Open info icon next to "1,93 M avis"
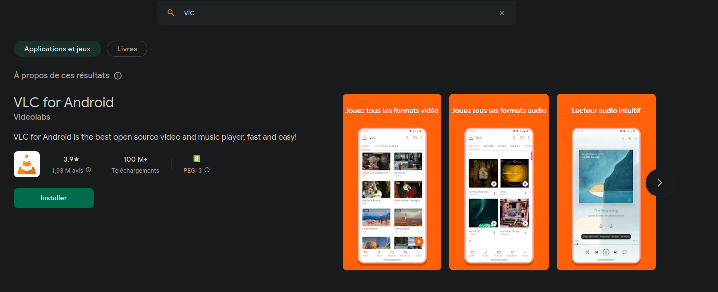The width and height of the screenshot is (718, 292). pos(89,170)
